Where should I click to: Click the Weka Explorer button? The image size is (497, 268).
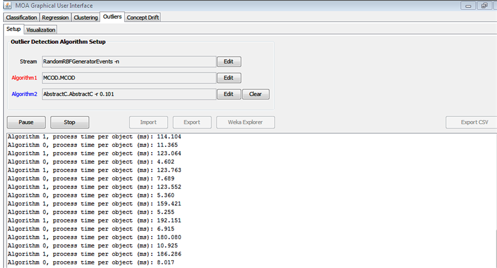tap(245, 122)
